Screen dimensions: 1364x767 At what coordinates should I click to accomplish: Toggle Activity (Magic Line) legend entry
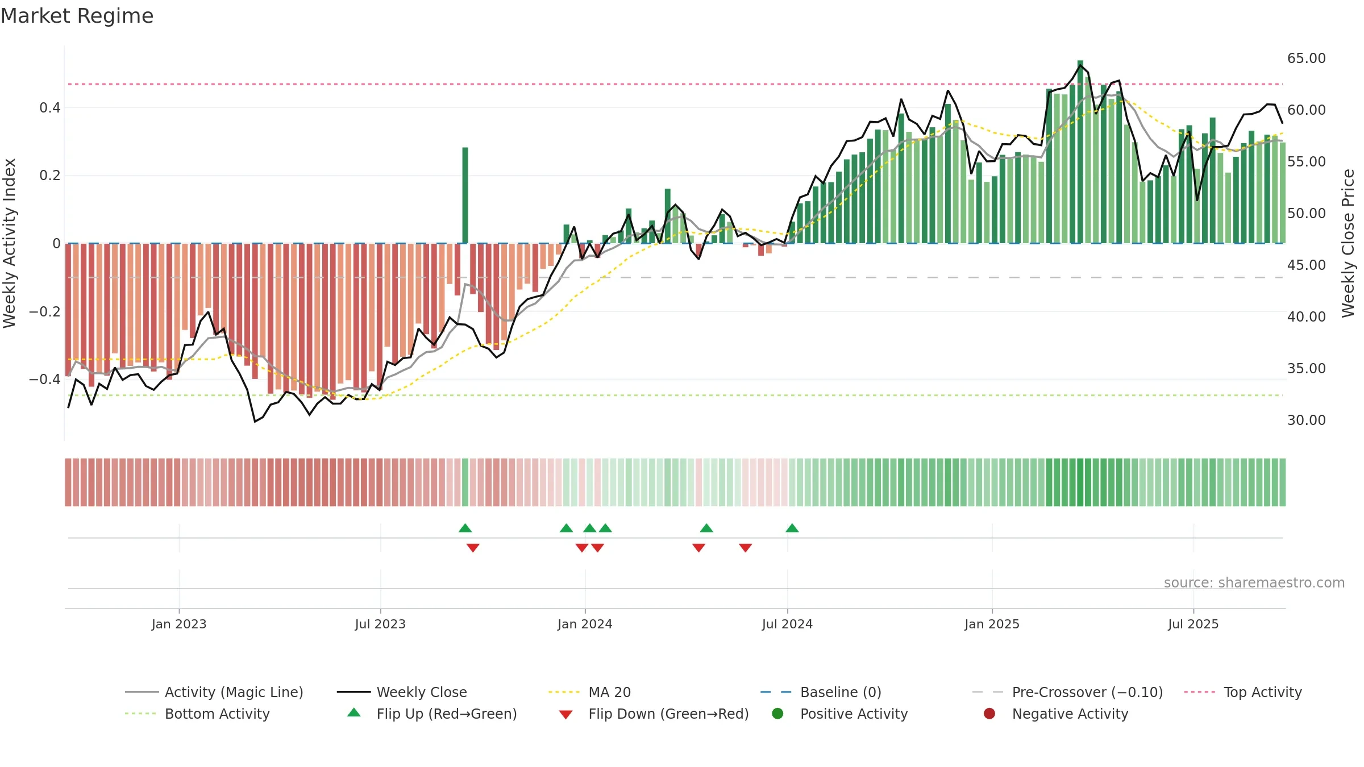[x=214, y=692]
